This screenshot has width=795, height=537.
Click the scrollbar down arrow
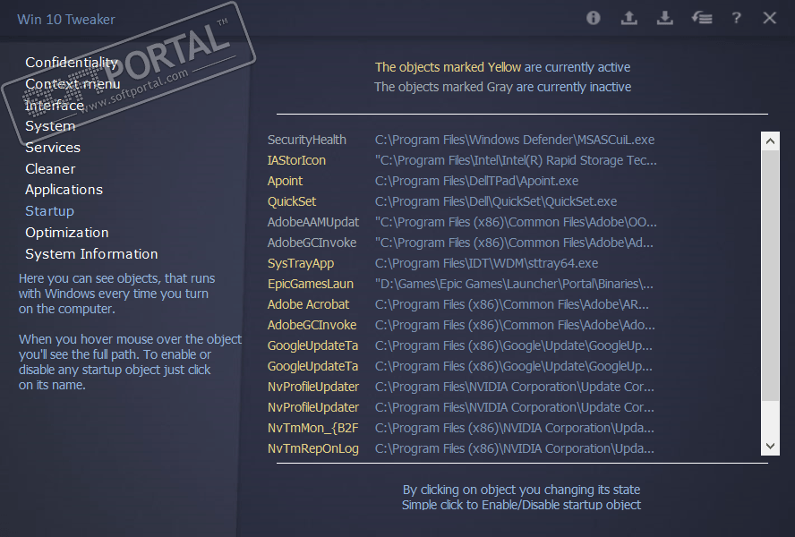point(770,447)
